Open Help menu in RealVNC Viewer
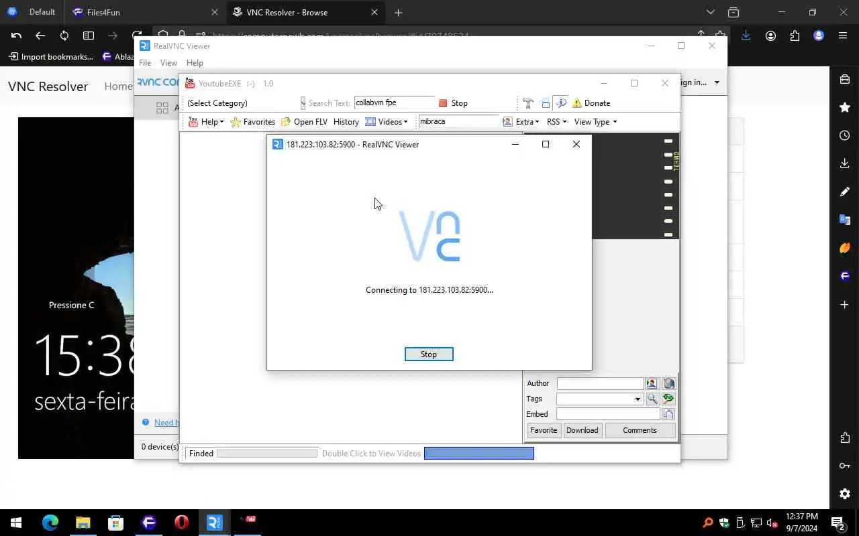The image size is (859, 536). click(x=195, y=63)
